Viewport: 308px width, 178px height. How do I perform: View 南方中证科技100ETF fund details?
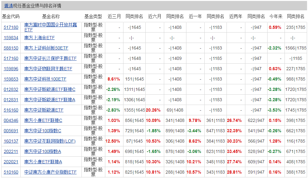pos(45,79)
